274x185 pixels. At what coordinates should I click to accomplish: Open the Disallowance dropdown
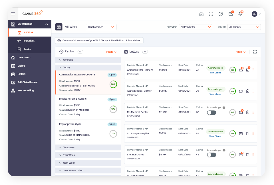(101, 27)
